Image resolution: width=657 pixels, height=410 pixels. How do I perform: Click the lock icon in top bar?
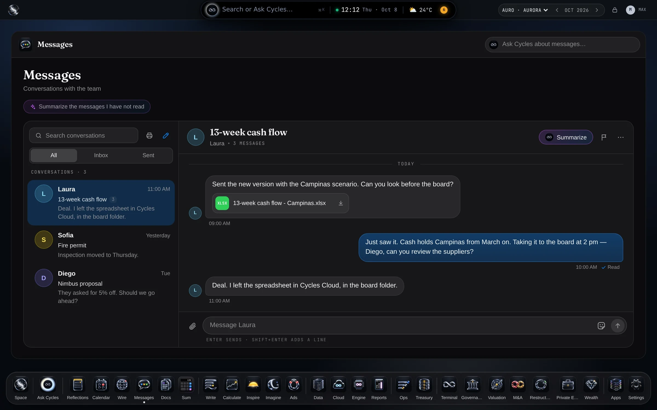615,10
